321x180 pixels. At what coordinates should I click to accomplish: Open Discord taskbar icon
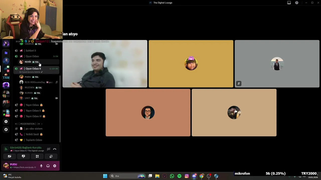coord(194,176)
